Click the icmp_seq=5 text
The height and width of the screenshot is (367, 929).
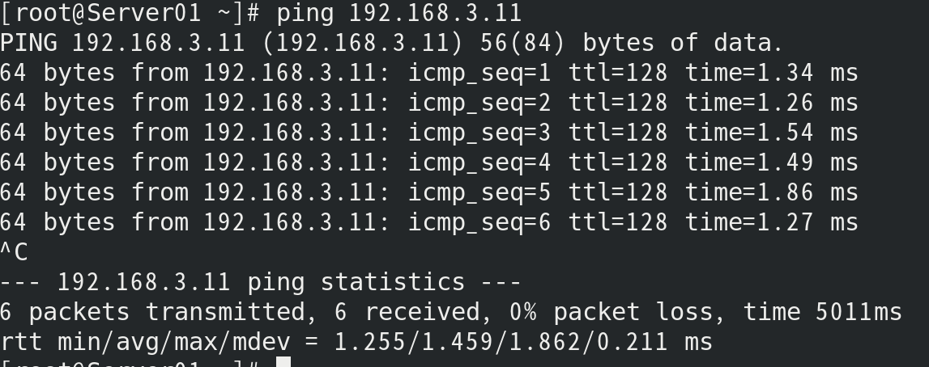[x=479, y=193]
